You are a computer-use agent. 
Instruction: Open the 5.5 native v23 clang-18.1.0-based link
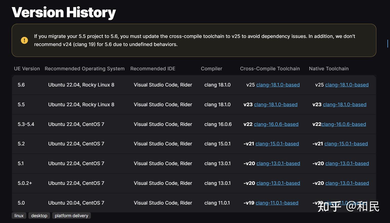(x=344, y=105)
